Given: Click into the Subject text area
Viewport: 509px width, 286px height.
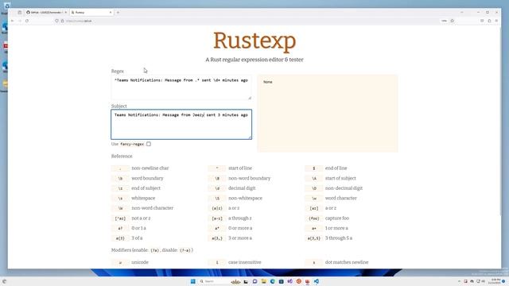Looking at the screenshot, I should pos(181,125).
